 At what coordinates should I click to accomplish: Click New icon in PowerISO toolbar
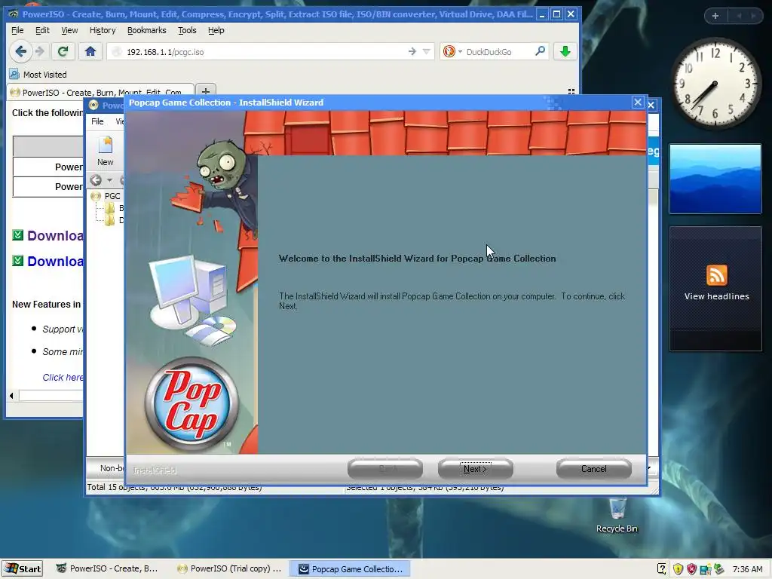(x=105, y=151)
